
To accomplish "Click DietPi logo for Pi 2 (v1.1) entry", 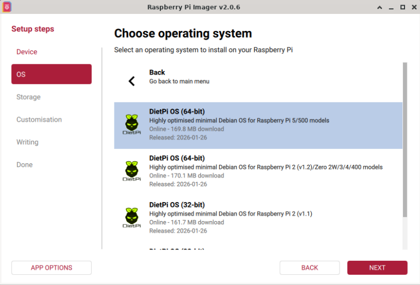I will [131, 218].
